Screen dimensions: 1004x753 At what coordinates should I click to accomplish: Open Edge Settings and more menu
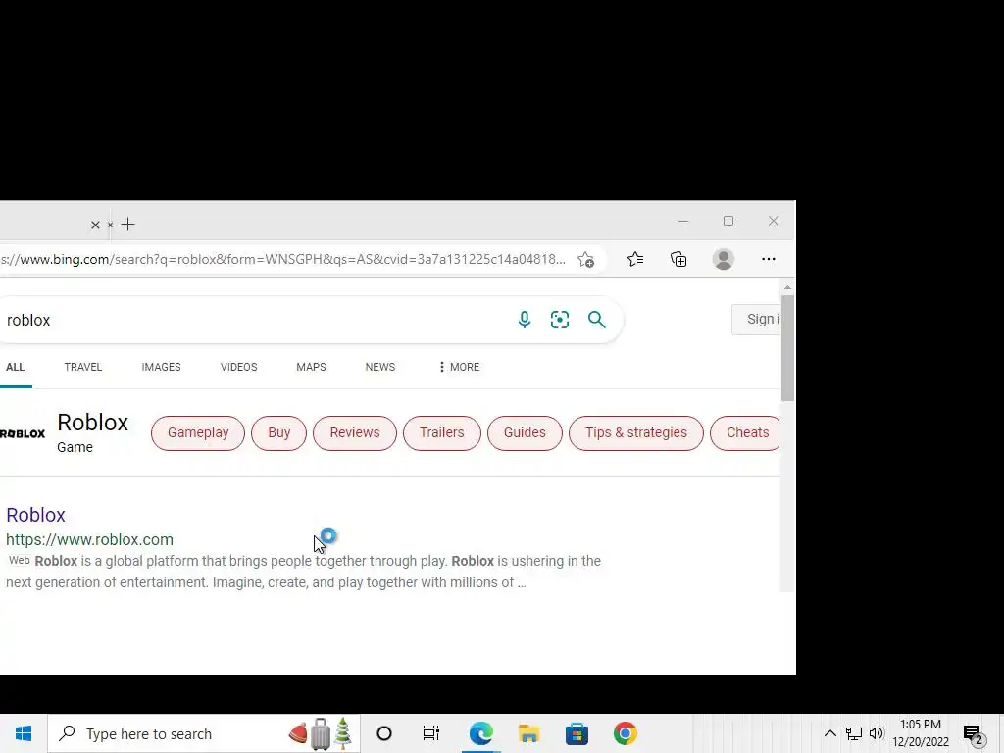click(769, 259)
